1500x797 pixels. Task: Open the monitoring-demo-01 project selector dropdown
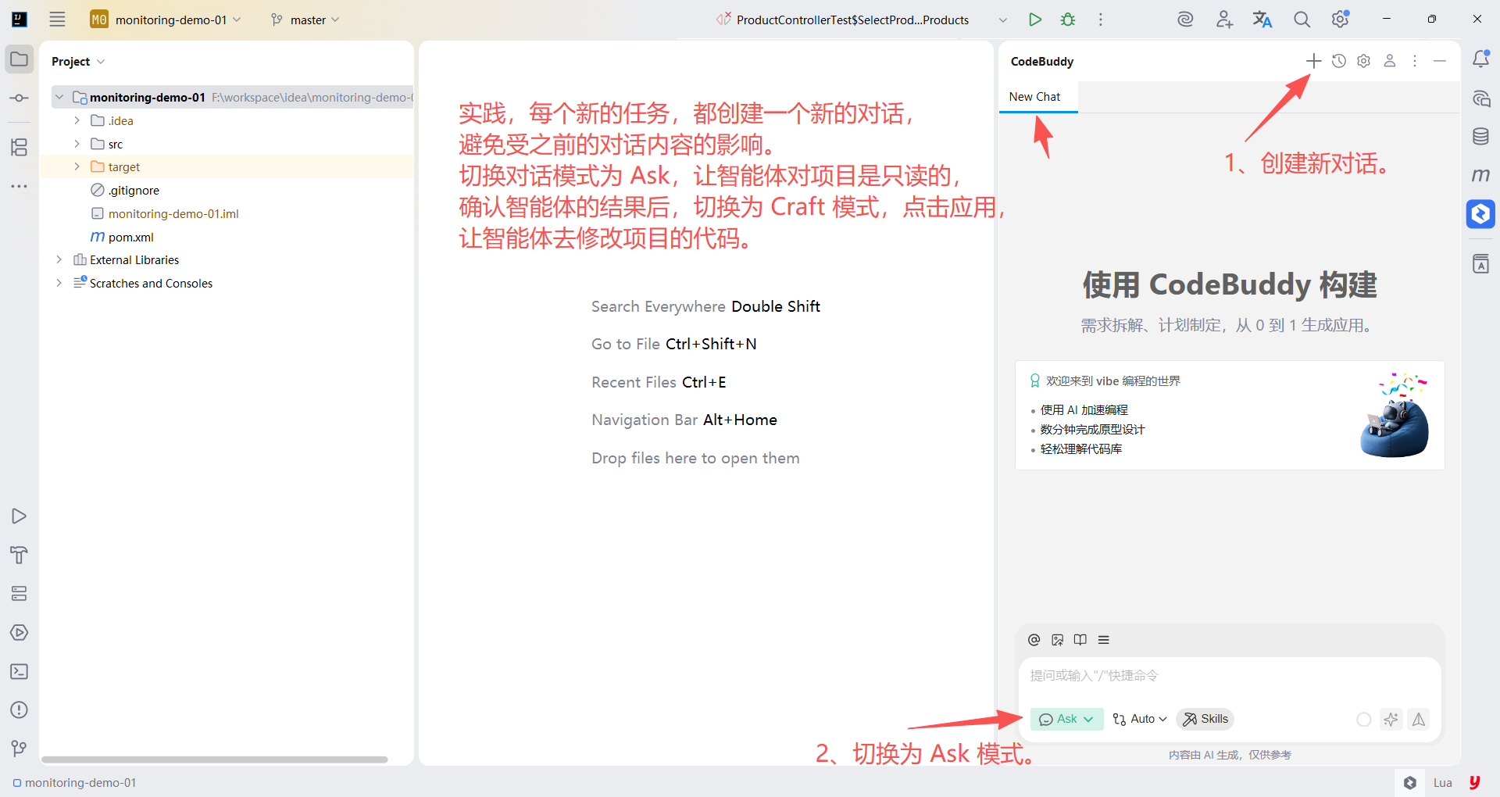click(166, 20)
